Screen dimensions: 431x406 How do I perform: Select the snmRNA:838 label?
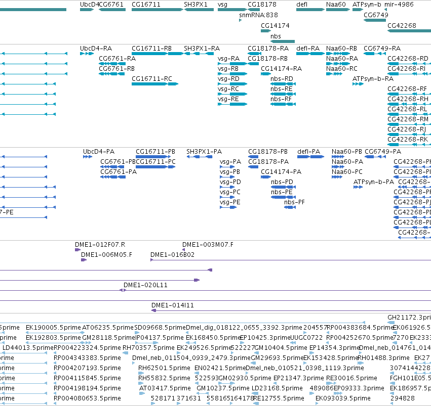pos(258,15)
